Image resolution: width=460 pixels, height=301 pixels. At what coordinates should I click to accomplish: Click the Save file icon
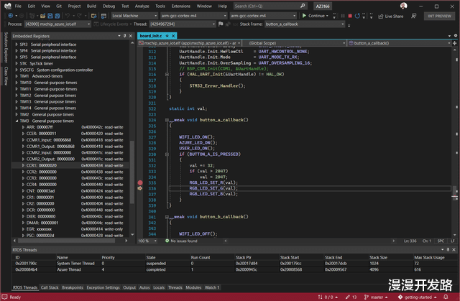[50, 16]
